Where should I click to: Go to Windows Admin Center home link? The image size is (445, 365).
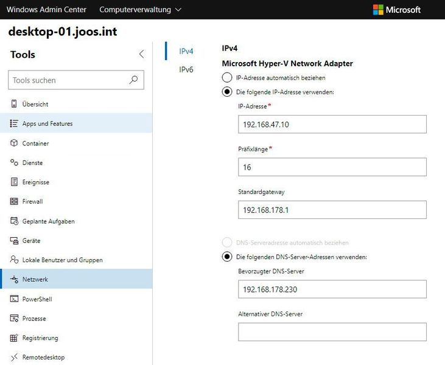[x=46, y=10]
